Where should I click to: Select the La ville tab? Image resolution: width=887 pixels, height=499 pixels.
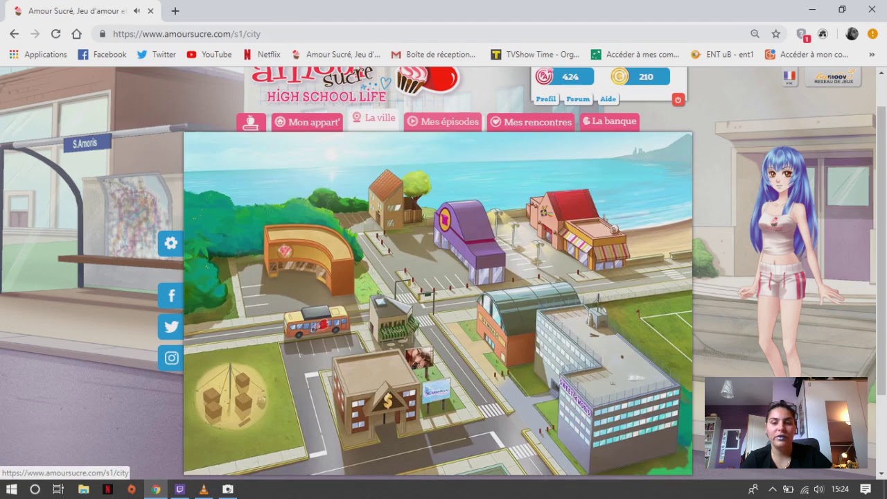[x=374, y=119]
